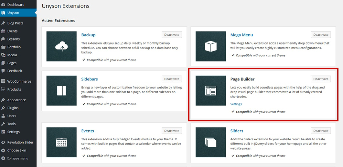343x167 pixels.
Task: Click the WooCommerce icon in sidebar
Action: 3,81
